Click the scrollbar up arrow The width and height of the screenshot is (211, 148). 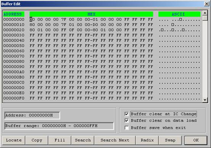(205, 13)
